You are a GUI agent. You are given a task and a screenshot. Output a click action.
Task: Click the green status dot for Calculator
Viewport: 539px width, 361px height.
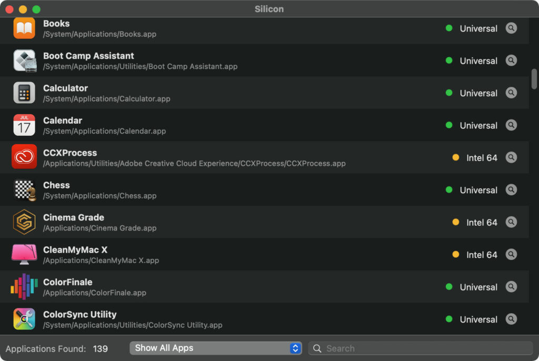(449, 93)
